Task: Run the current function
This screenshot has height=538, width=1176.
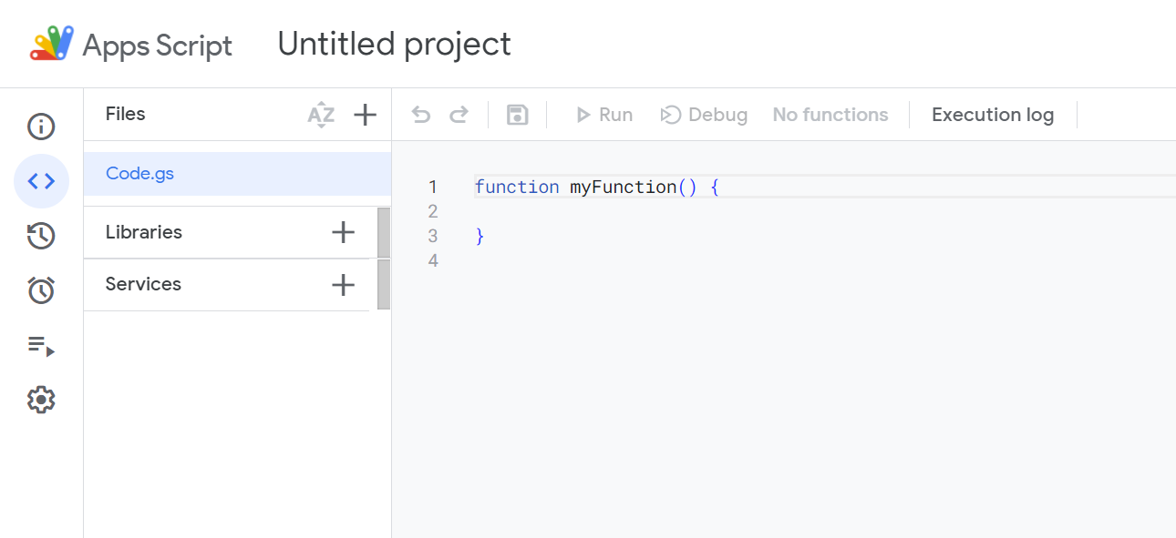Action: [x=604, y=114]
